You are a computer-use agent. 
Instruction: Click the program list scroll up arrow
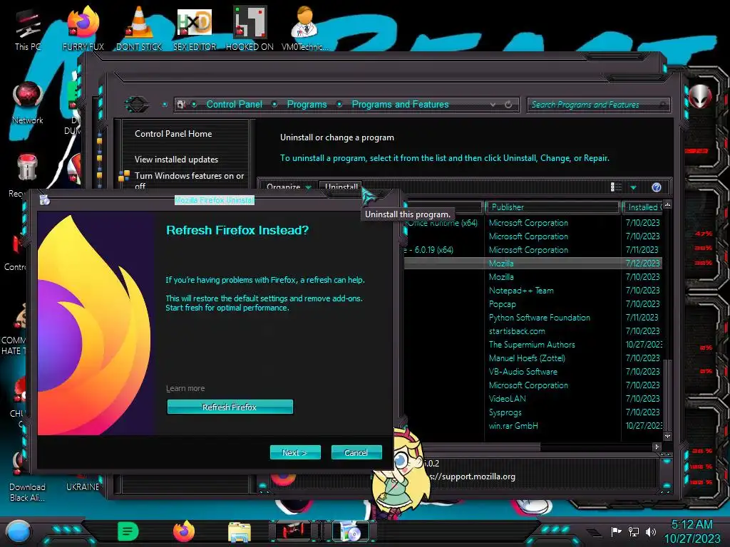tap(667, 205)
